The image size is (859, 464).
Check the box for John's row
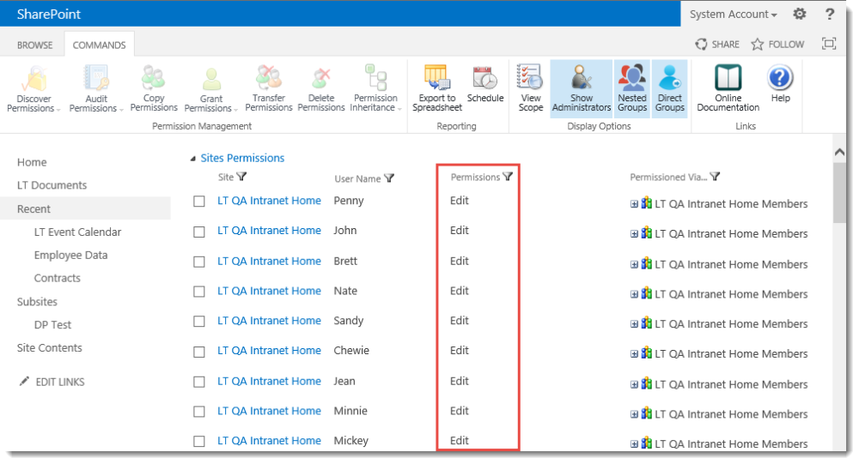pyautogui.click(x=199, y=232)
